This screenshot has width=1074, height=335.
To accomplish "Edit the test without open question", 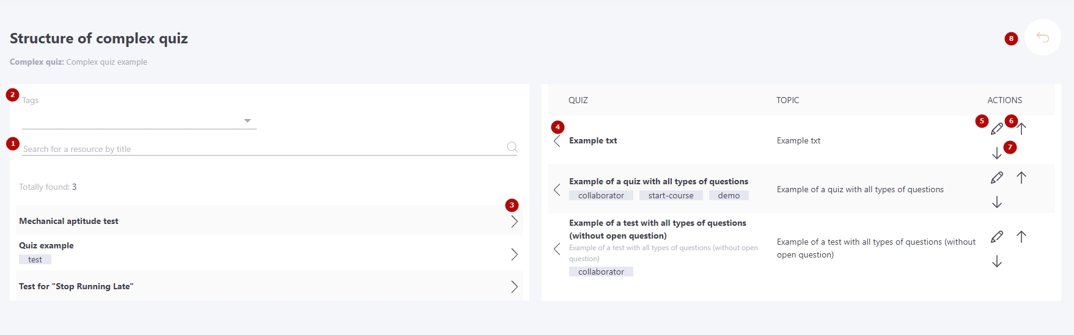I will [x=997, y=237].
